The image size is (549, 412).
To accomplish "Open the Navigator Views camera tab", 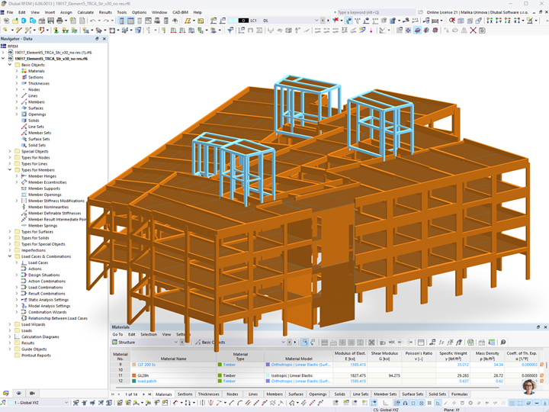I will coord(32,394).
